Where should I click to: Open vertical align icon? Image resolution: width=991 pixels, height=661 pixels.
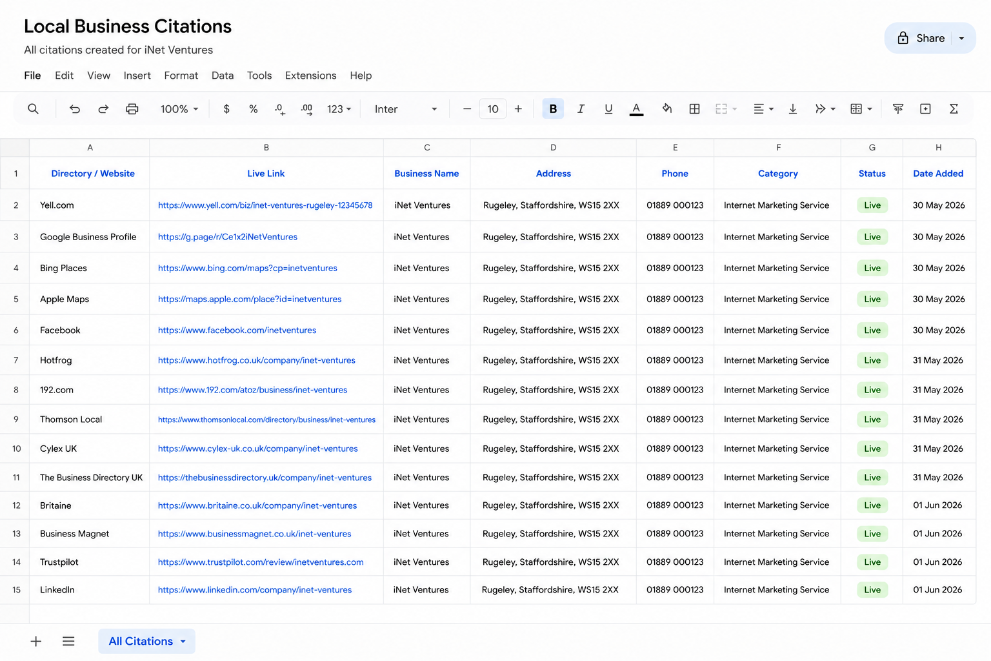[793, 109]
